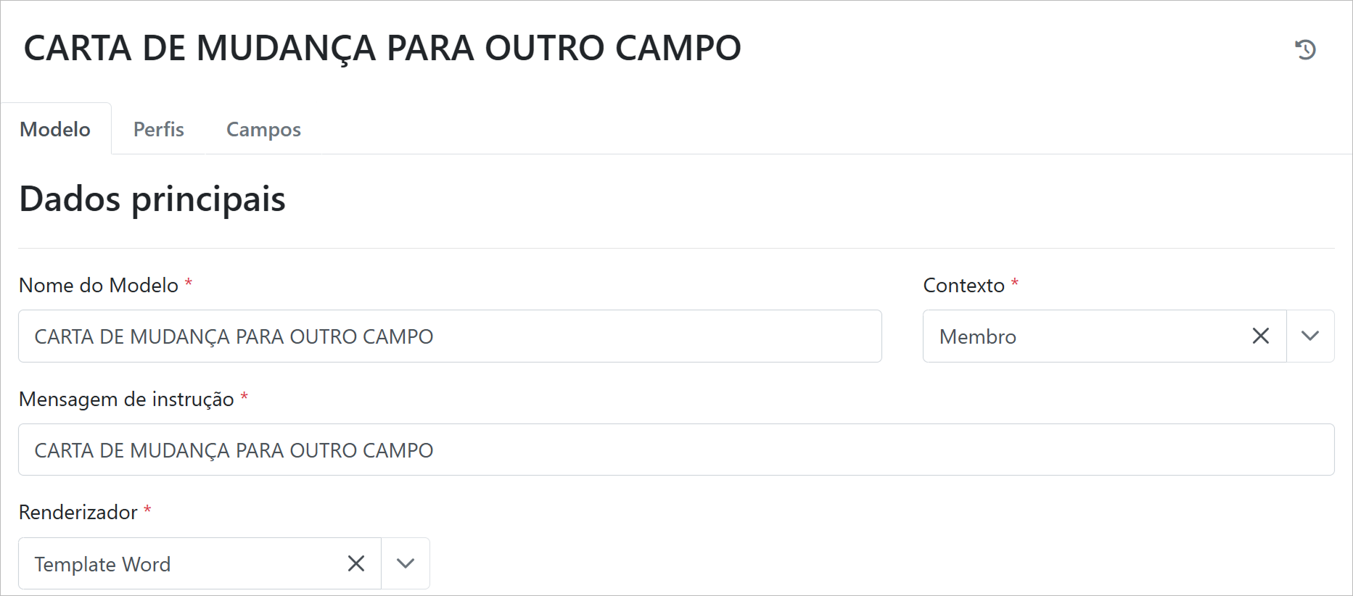Click the required asterisk beside Renderizador
This screenshot has height=596, width=1353.
pos(147,510)
